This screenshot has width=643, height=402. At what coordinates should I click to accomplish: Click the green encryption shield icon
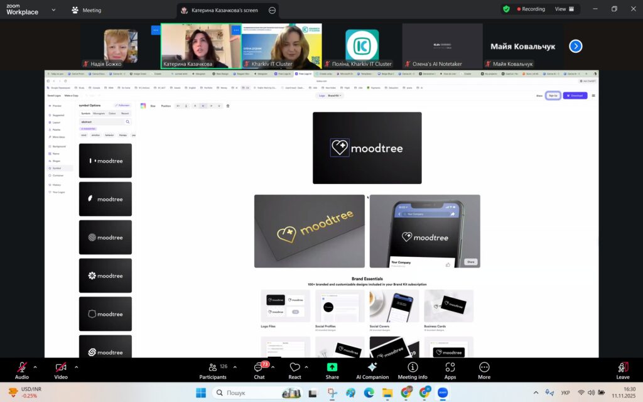click(x=506, y=9)
